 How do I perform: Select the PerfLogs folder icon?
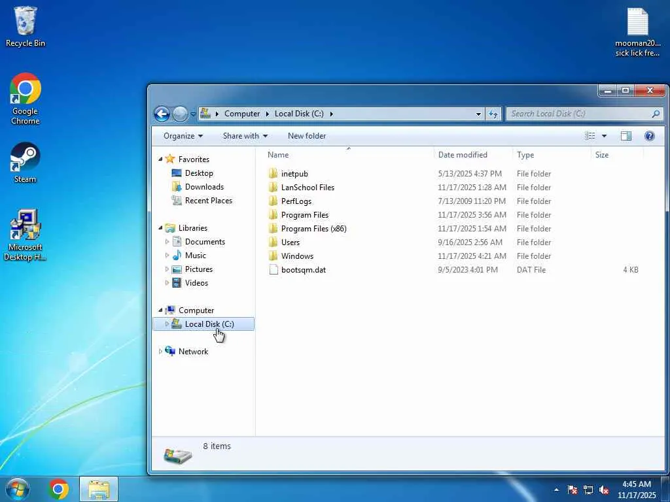[273, 201]
